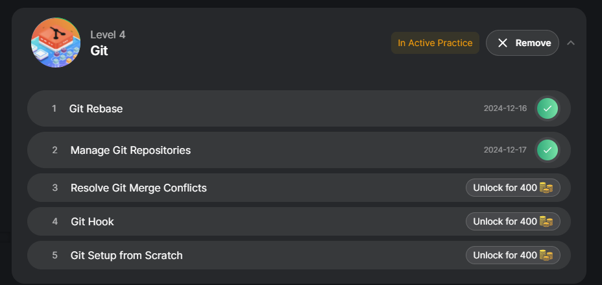Collapse the Git course panel chevron
Screen dimensions: 602x285
[x=571, y=43]
